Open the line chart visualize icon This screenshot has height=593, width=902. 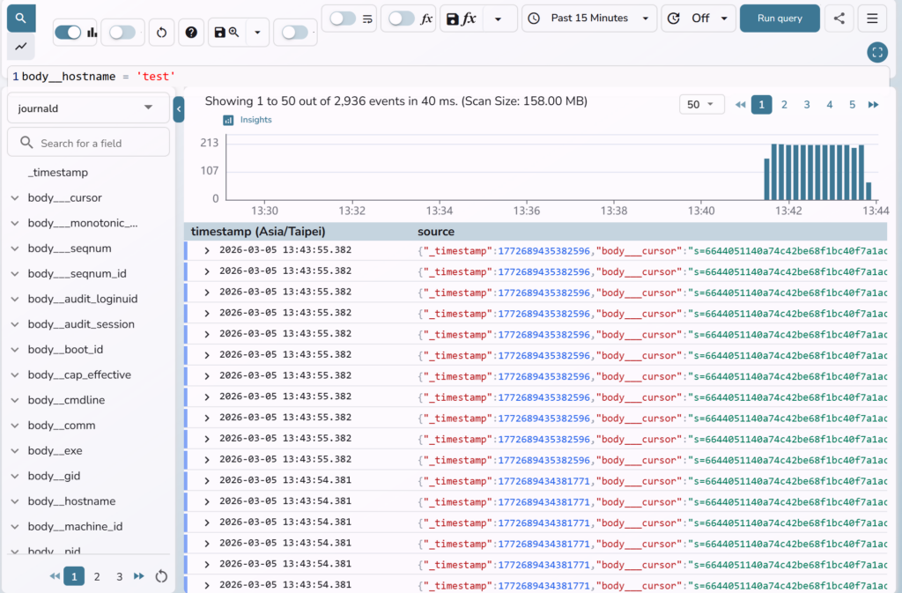pos(20,47)
